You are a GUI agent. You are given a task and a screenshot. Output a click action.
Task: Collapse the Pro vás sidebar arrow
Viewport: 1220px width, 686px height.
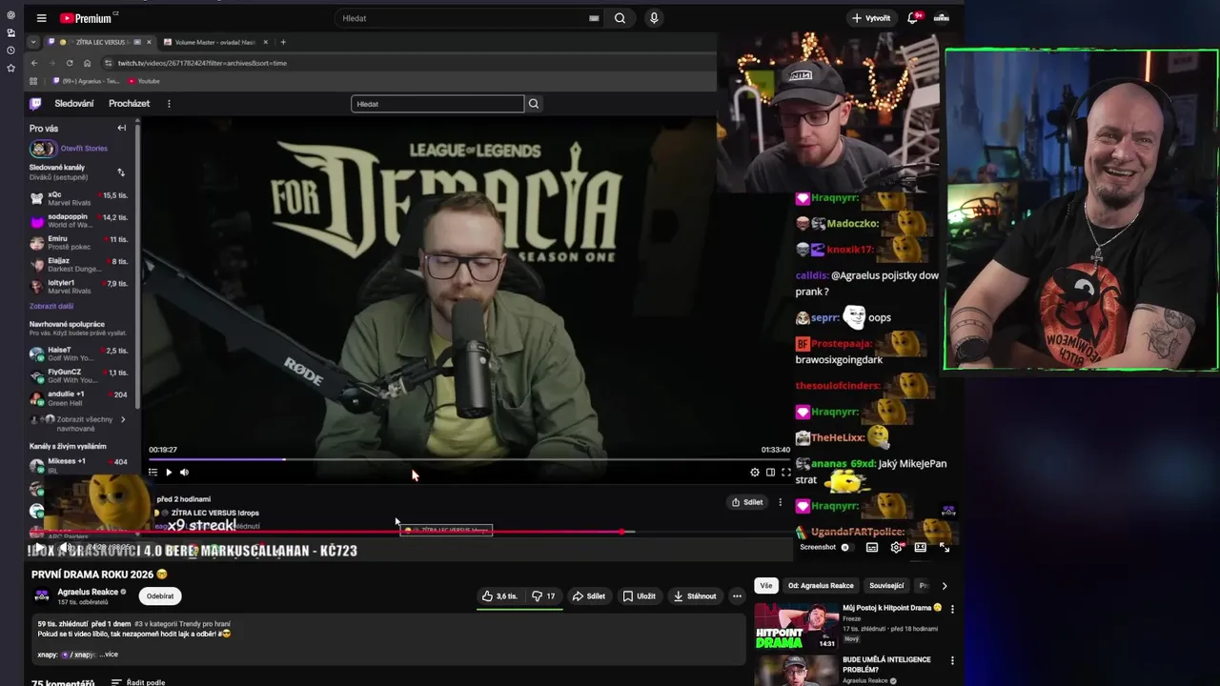click(121, 128)
